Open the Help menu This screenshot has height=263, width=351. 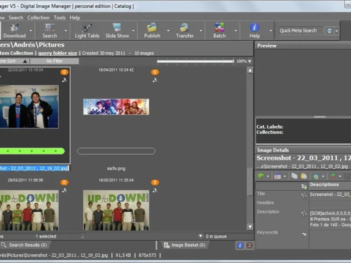coord(75,18)
